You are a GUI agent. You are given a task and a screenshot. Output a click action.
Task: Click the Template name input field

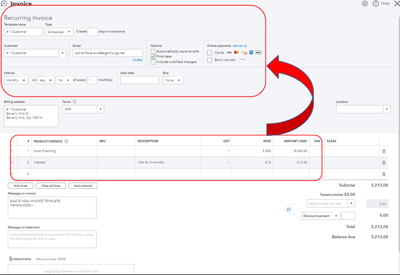pyautogui.click(x=23, y=32)
